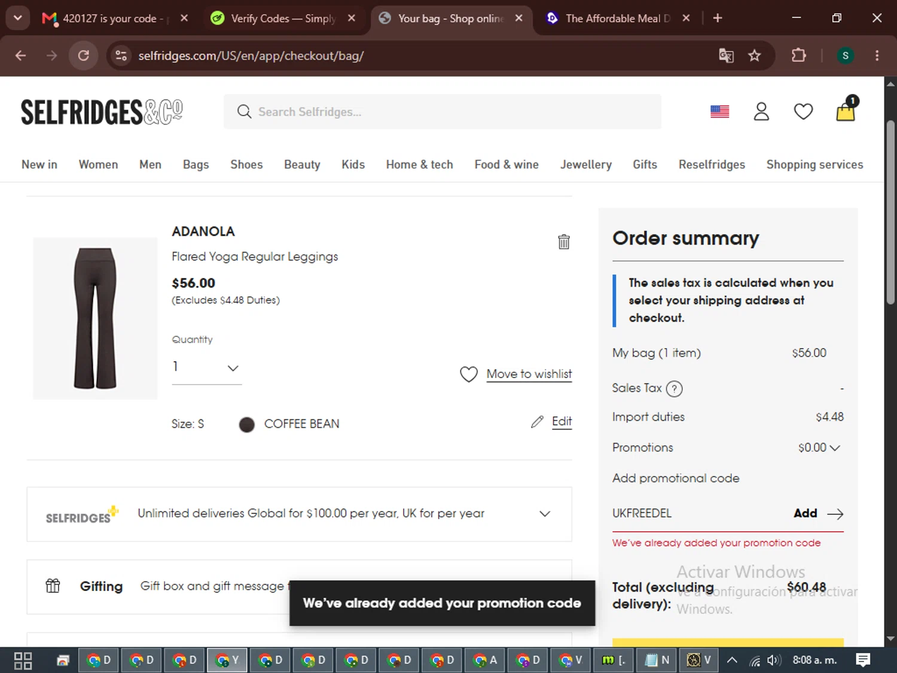Open the Bags category menu
Screen dimensions: 897x673
(x=196, y=165)
